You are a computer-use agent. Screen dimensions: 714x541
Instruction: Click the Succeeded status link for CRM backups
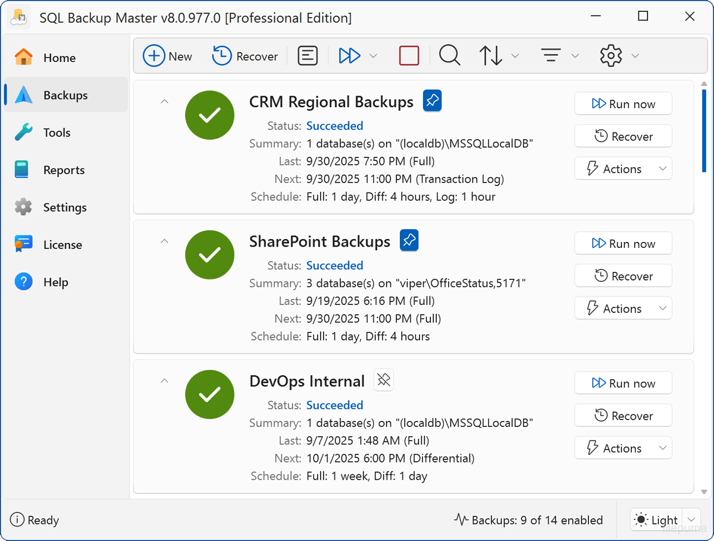pos(334,125)
